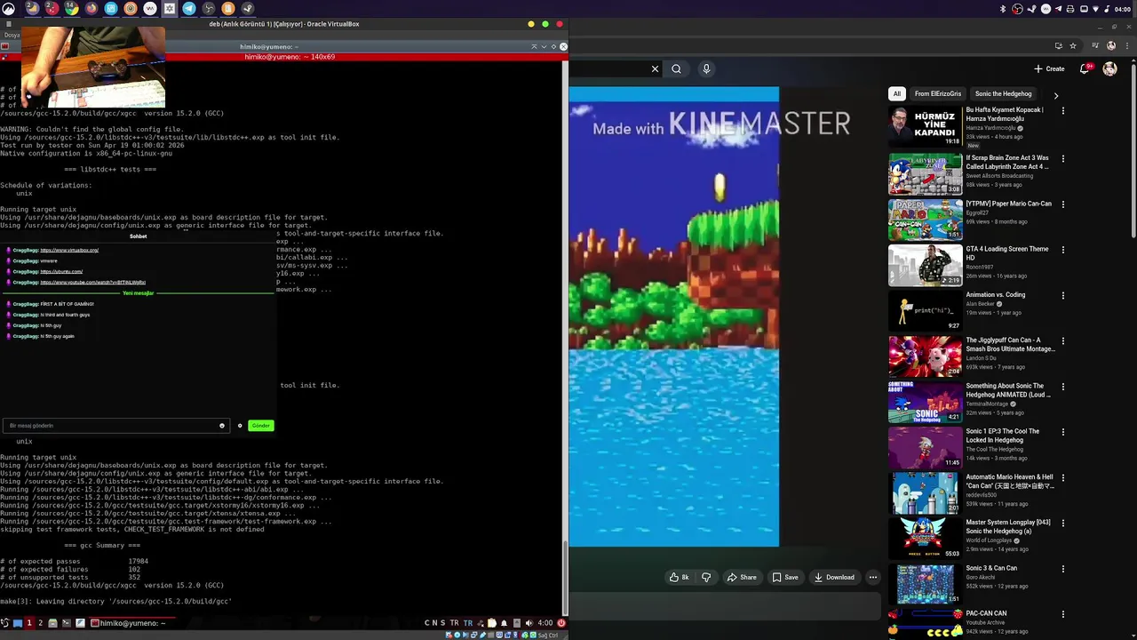
Task: Toggle the TR keyboard layout indicator
Action: tap(467, 623)
